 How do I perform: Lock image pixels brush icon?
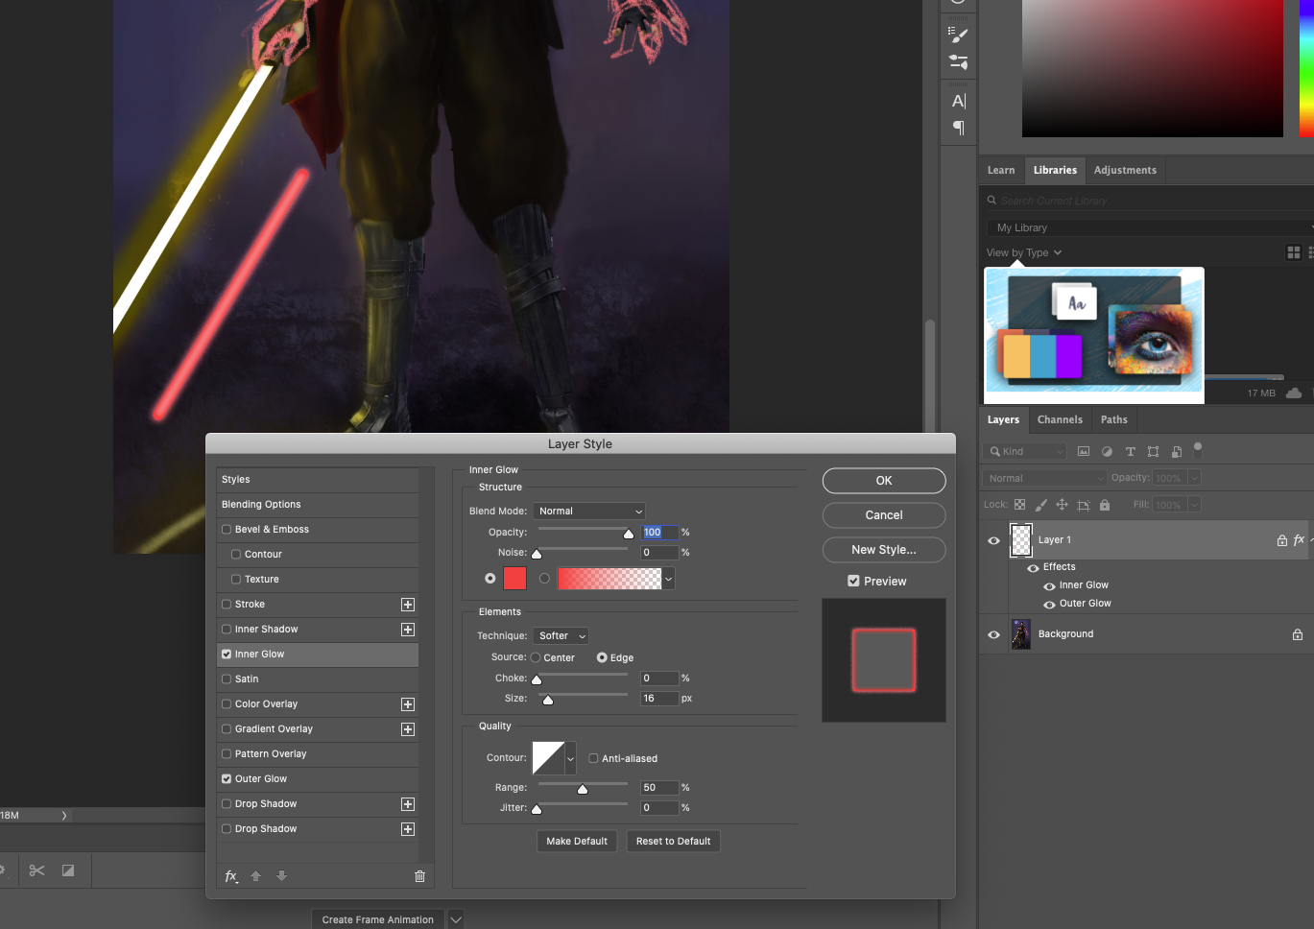tap(1040, 505)
